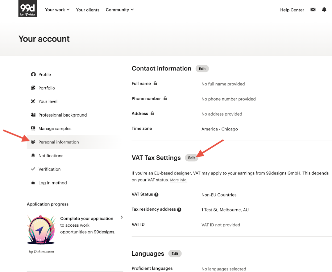
Task: Click the Professional background icon
Action: (x=33, y=115)
